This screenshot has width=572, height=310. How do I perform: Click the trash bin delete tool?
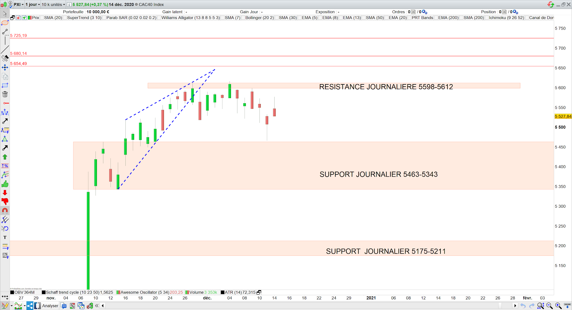(x=5, y=94)
